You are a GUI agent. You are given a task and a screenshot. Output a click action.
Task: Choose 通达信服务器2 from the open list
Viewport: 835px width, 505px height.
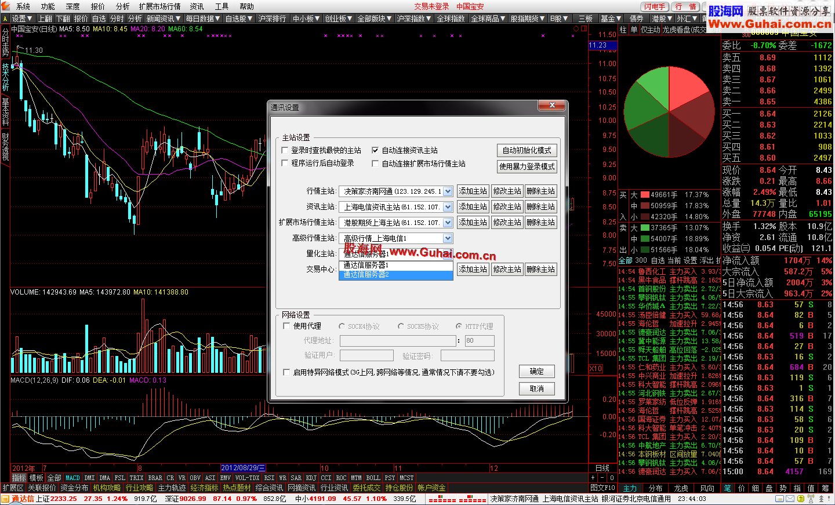(x=396, y=275)
